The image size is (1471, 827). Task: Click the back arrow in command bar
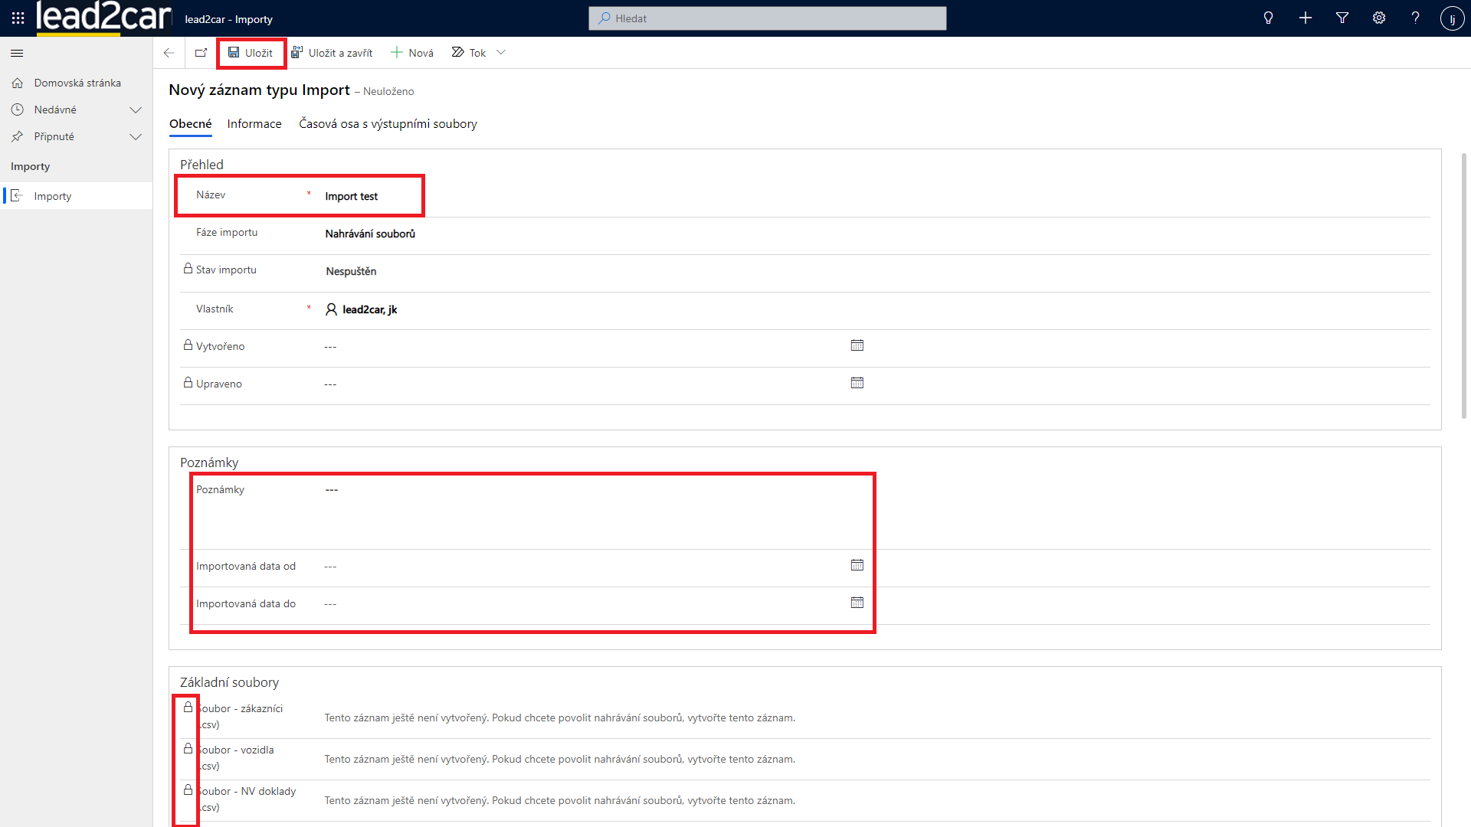click(169, 53)
